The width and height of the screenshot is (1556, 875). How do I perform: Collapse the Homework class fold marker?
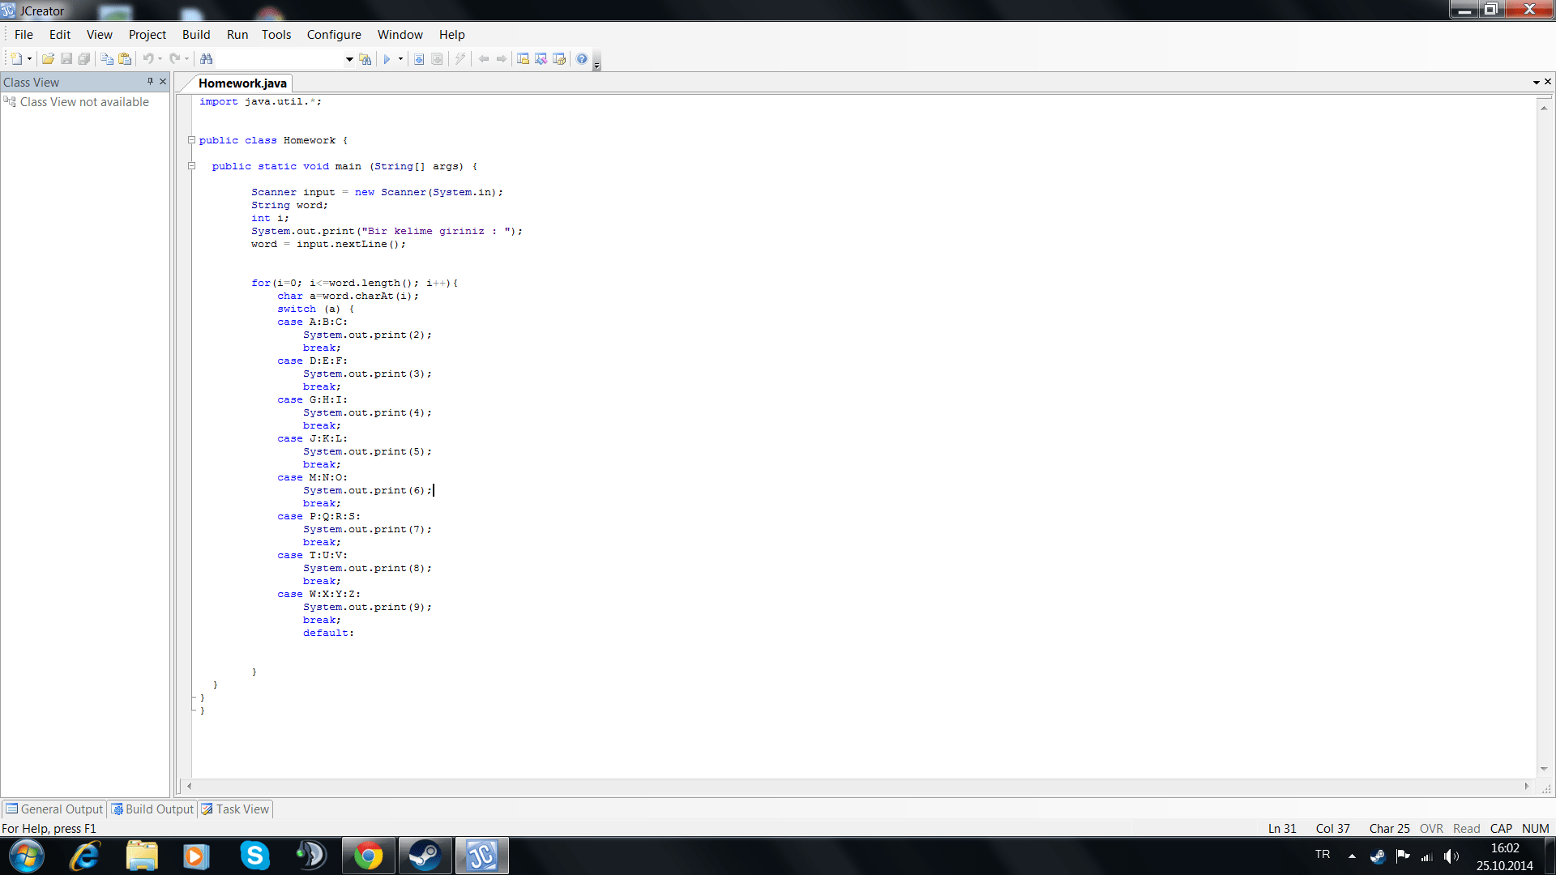(192, 139)
